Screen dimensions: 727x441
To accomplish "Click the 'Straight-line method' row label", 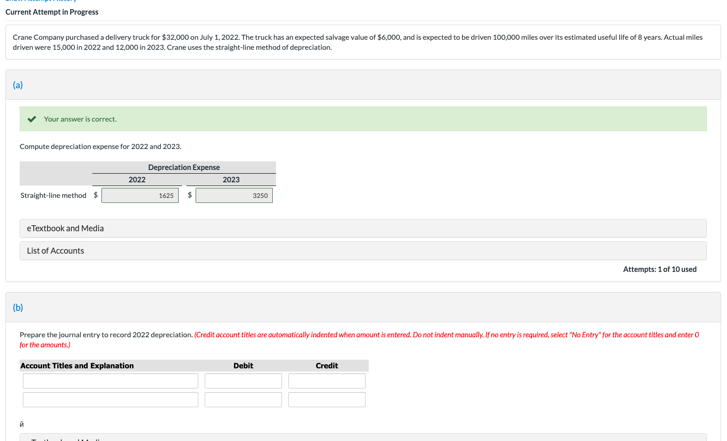I will [53, 196].
